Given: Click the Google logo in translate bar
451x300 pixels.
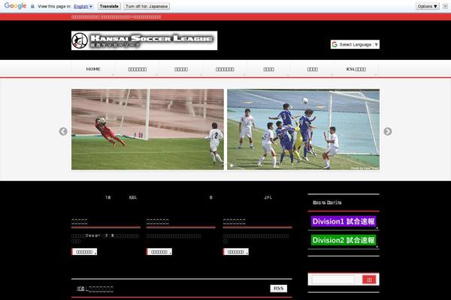Looking at the screenshot, I should pos(15,6).
